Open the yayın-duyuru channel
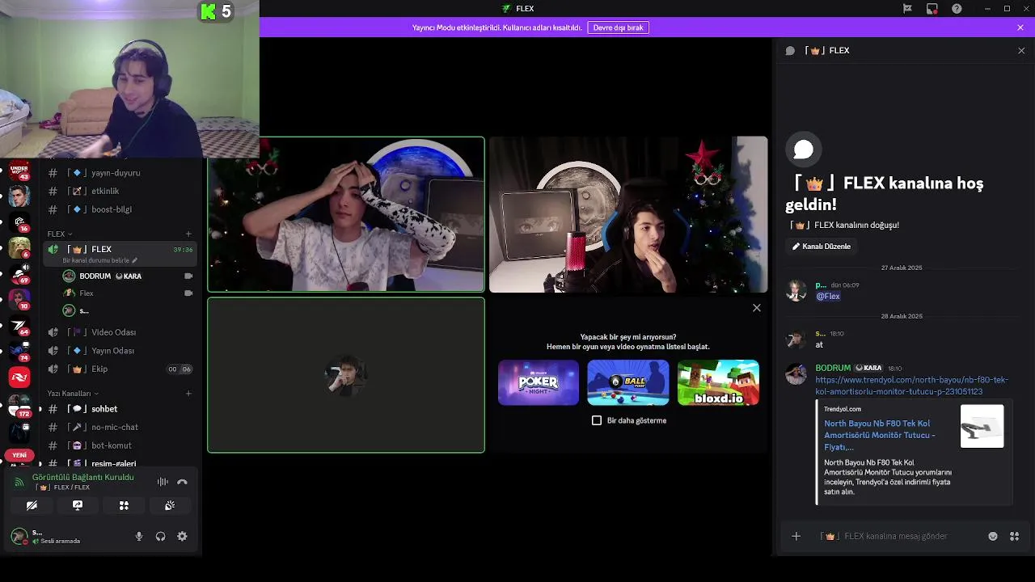The image size is (1035, 582). [x=119, y=173]
